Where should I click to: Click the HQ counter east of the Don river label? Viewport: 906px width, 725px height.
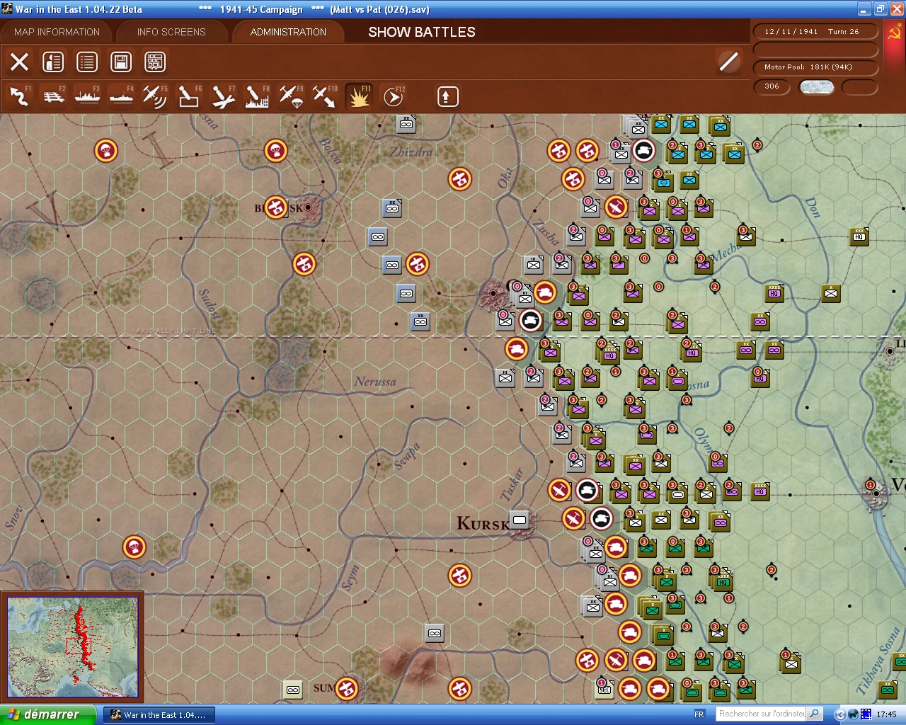click(x=859, y=236)
